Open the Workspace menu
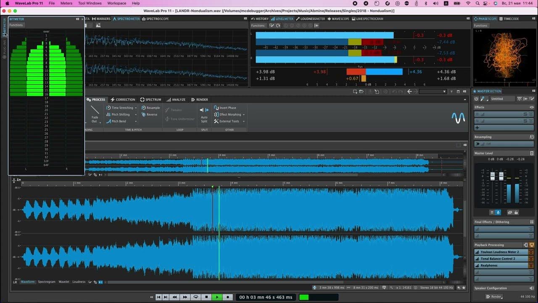The width and height of the screenshot is (538, 303). click(x=117, y=3)
